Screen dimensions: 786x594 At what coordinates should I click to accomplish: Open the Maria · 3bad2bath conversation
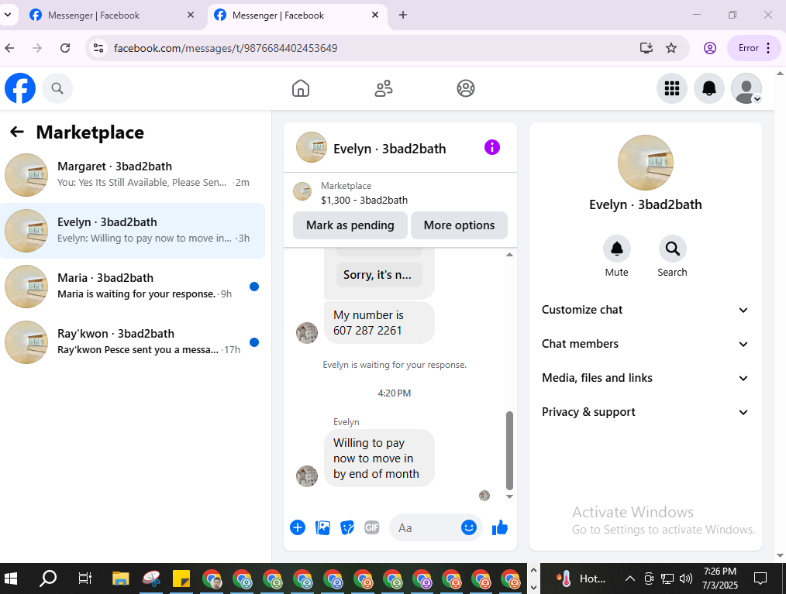click(133, 287)
